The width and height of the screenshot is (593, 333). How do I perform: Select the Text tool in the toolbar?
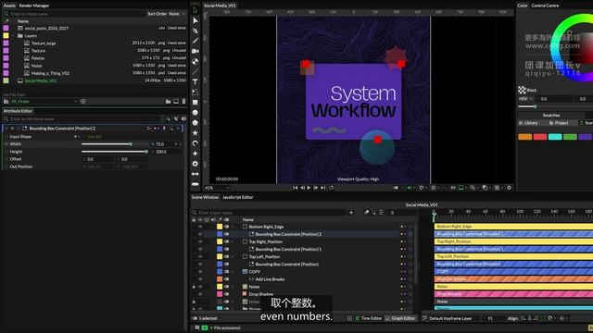tap(196, 81)
